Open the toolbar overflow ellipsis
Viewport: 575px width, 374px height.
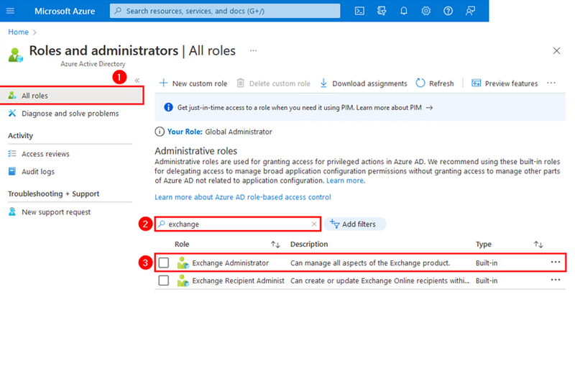coord(551,83)
